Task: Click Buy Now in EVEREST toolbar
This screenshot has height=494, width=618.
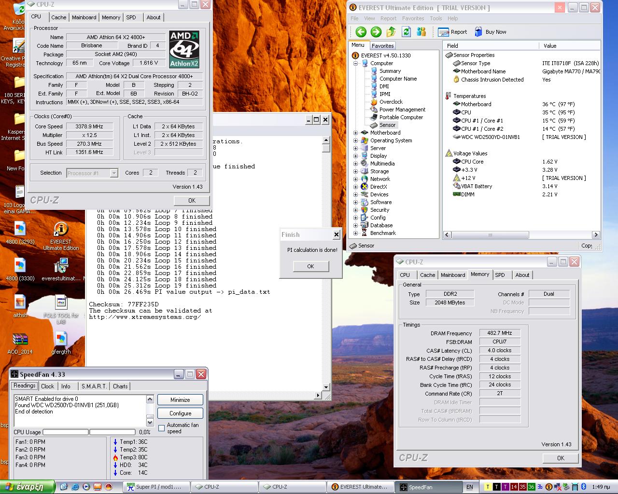Action: (490, 32)
